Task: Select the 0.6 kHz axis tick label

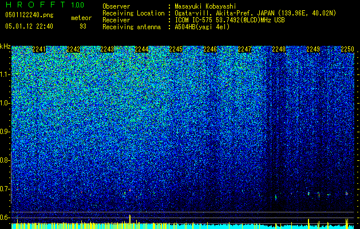Action: [x=5, y=218]
